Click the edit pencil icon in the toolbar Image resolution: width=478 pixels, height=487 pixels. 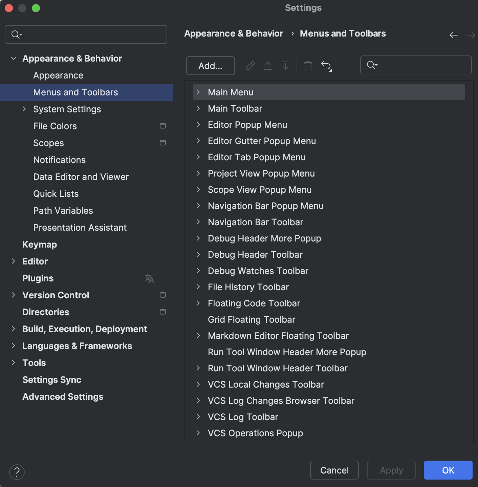[x=250, y=66]
